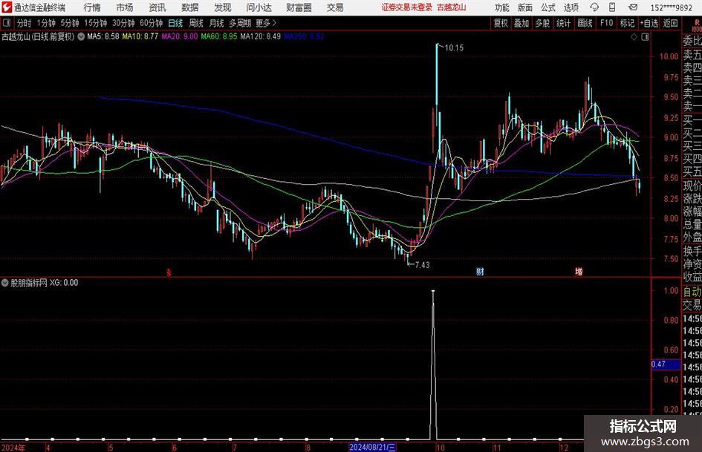This screenshot has width=702, height=452.
Task: Switch to 30分钟 period tab
Action: click(123, 23)
